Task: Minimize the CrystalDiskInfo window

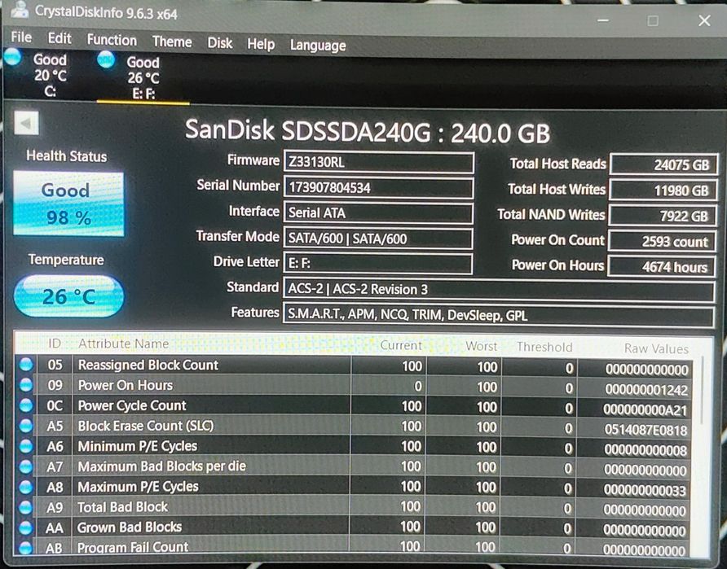Action: (x=603, y=20)
